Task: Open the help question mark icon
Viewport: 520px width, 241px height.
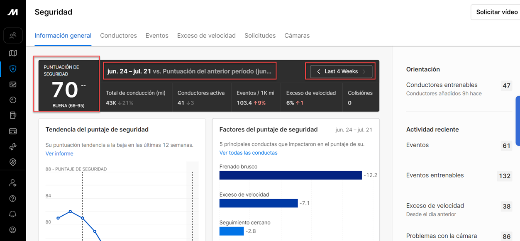Action: point(13,198)
